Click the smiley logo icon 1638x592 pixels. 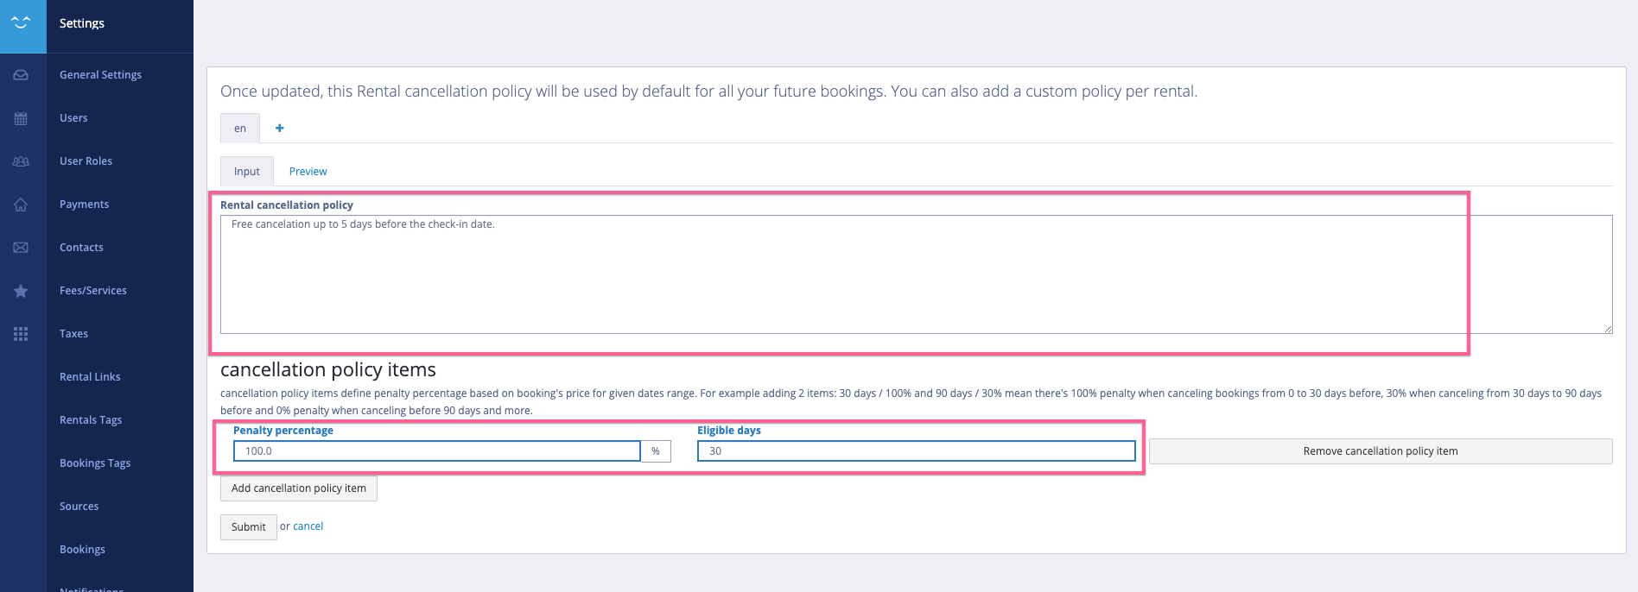22,23
